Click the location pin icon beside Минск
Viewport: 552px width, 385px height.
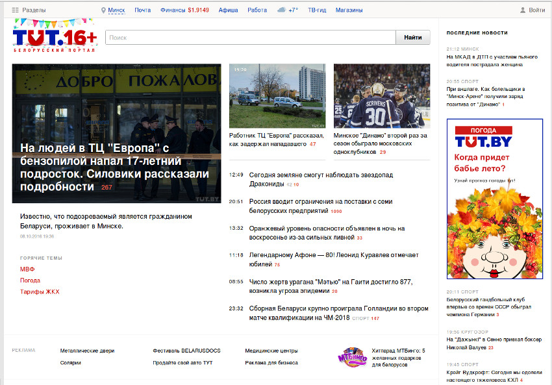(x=103, y=10)
